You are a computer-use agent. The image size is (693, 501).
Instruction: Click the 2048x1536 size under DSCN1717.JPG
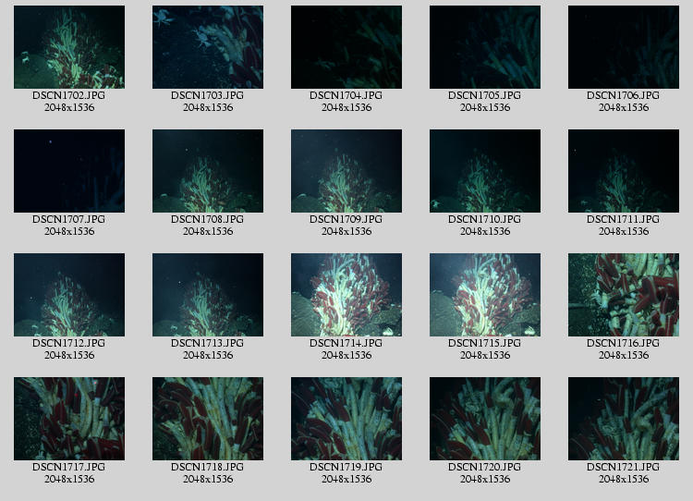(x=69, y=479)
